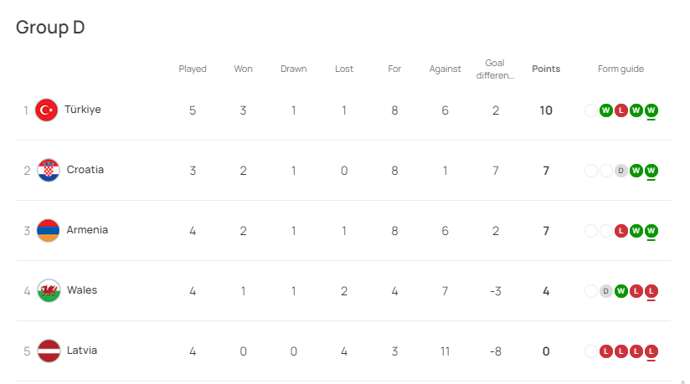Image resolution: width=690 pixels, height=384 pixels.
Task: Select the Armenia team name
Action: (87, 230)
